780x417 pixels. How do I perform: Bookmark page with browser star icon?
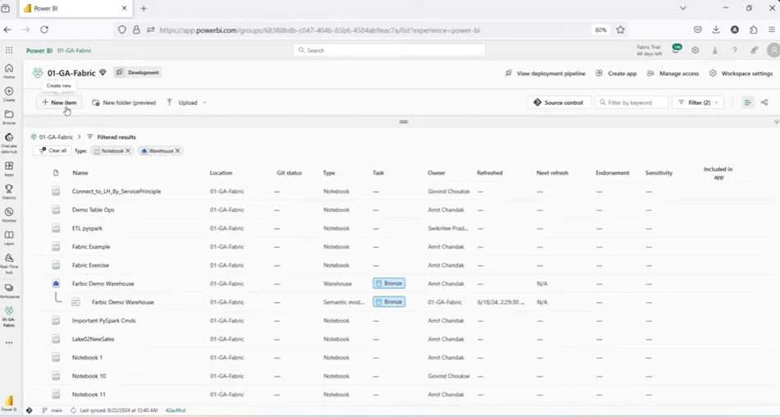point(621,30)
